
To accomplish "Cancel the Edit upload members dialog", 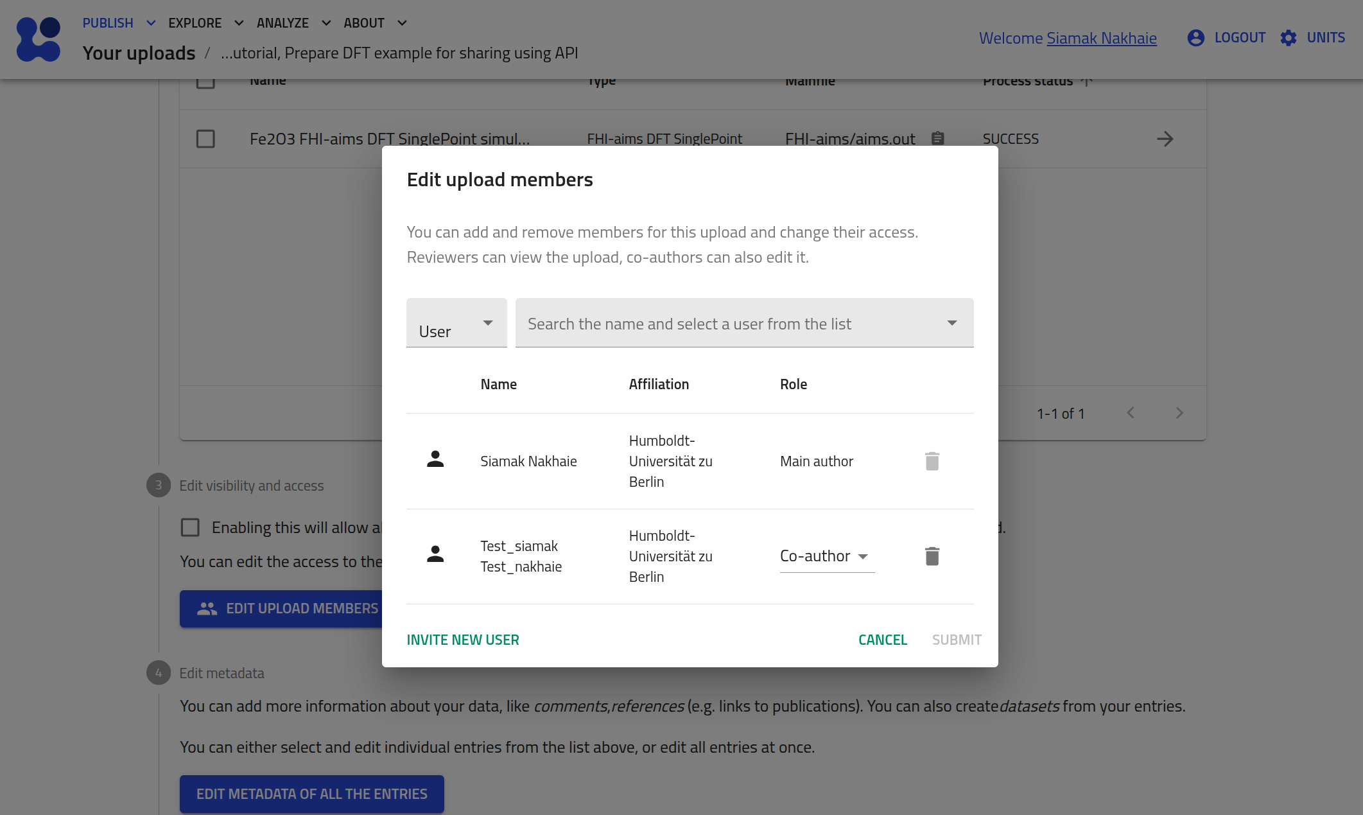I will click(x=882, y=640).
